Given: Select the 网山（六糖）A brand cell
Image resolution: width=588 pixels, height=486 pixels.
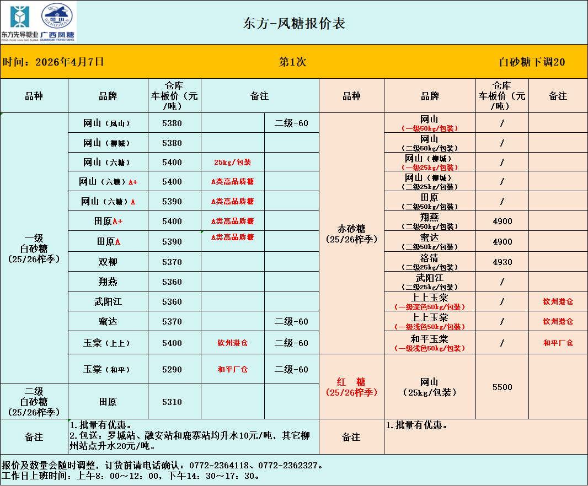Looking at the screenshot, I should pyautogui.click(x=108, y=201).
